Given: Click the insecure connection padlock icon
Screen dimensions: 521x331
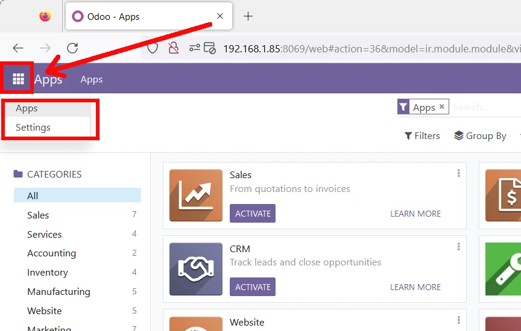Looking at the screenshot, I should click(x=174, y=48).
